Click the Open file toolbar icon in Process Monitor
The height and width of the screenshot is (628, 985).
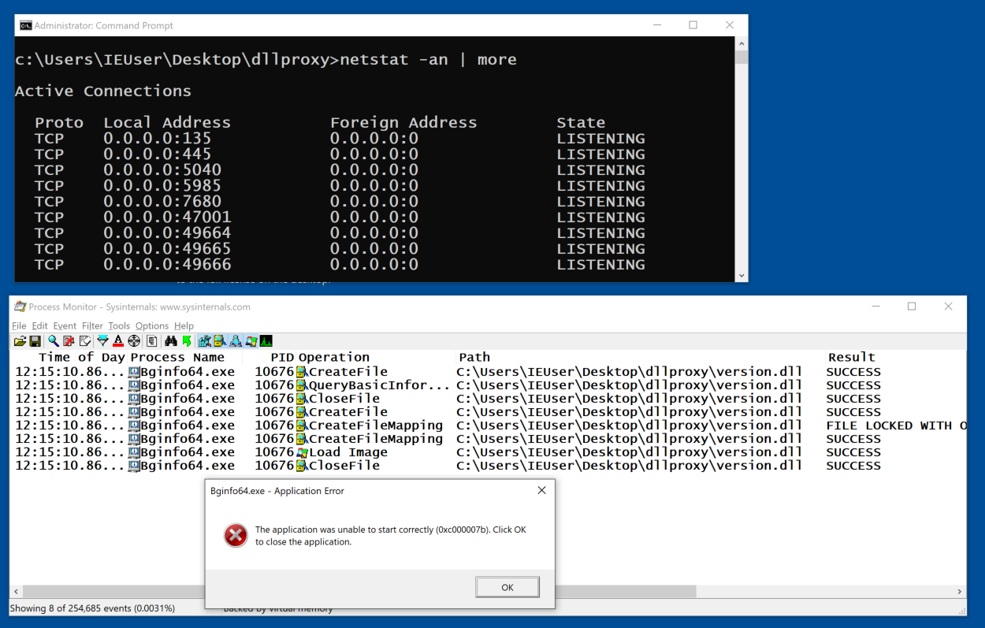click(x=20, y=341)
